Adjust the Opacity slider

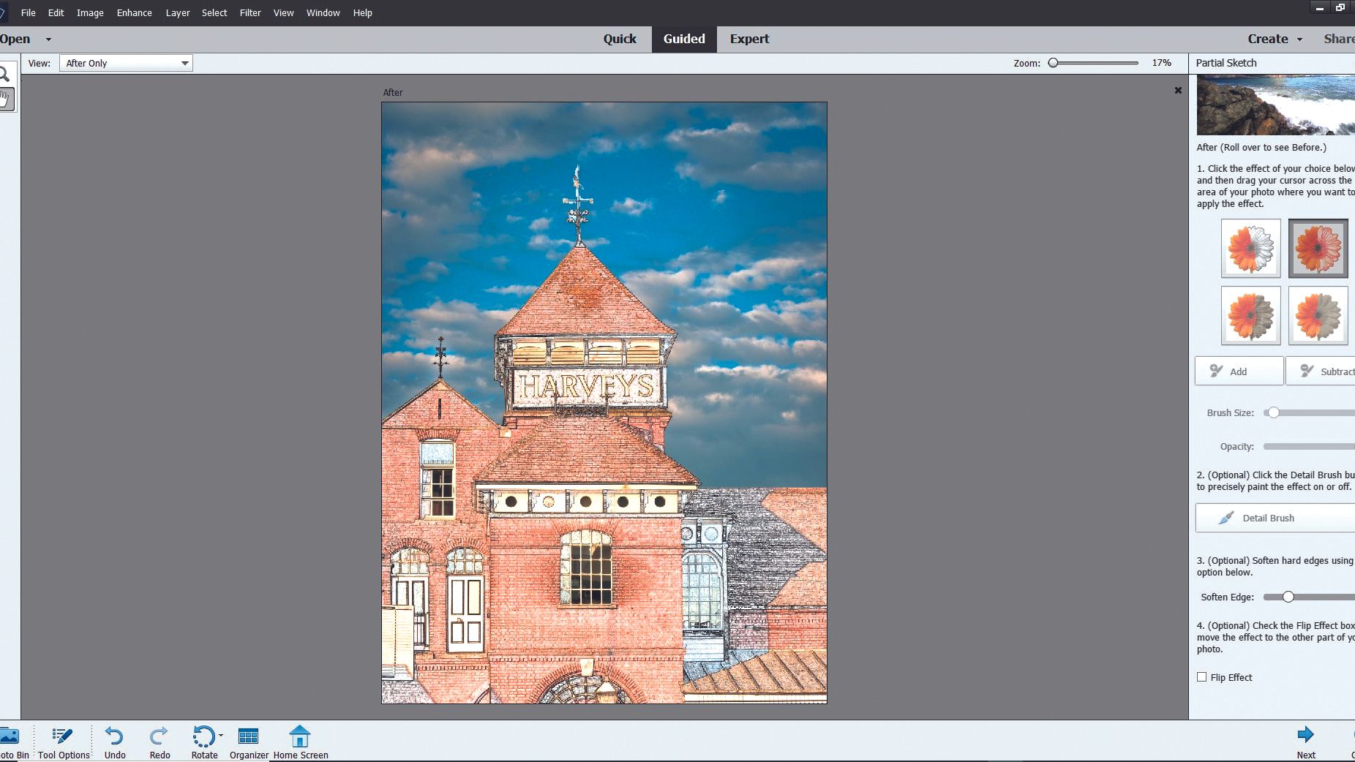tap(1309, 446)
